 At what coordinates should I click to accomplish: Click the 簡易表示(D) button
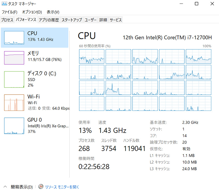(22, 187)
